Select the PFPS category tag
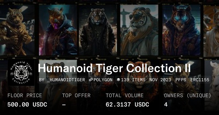219x115 pixels. point(181,80)
